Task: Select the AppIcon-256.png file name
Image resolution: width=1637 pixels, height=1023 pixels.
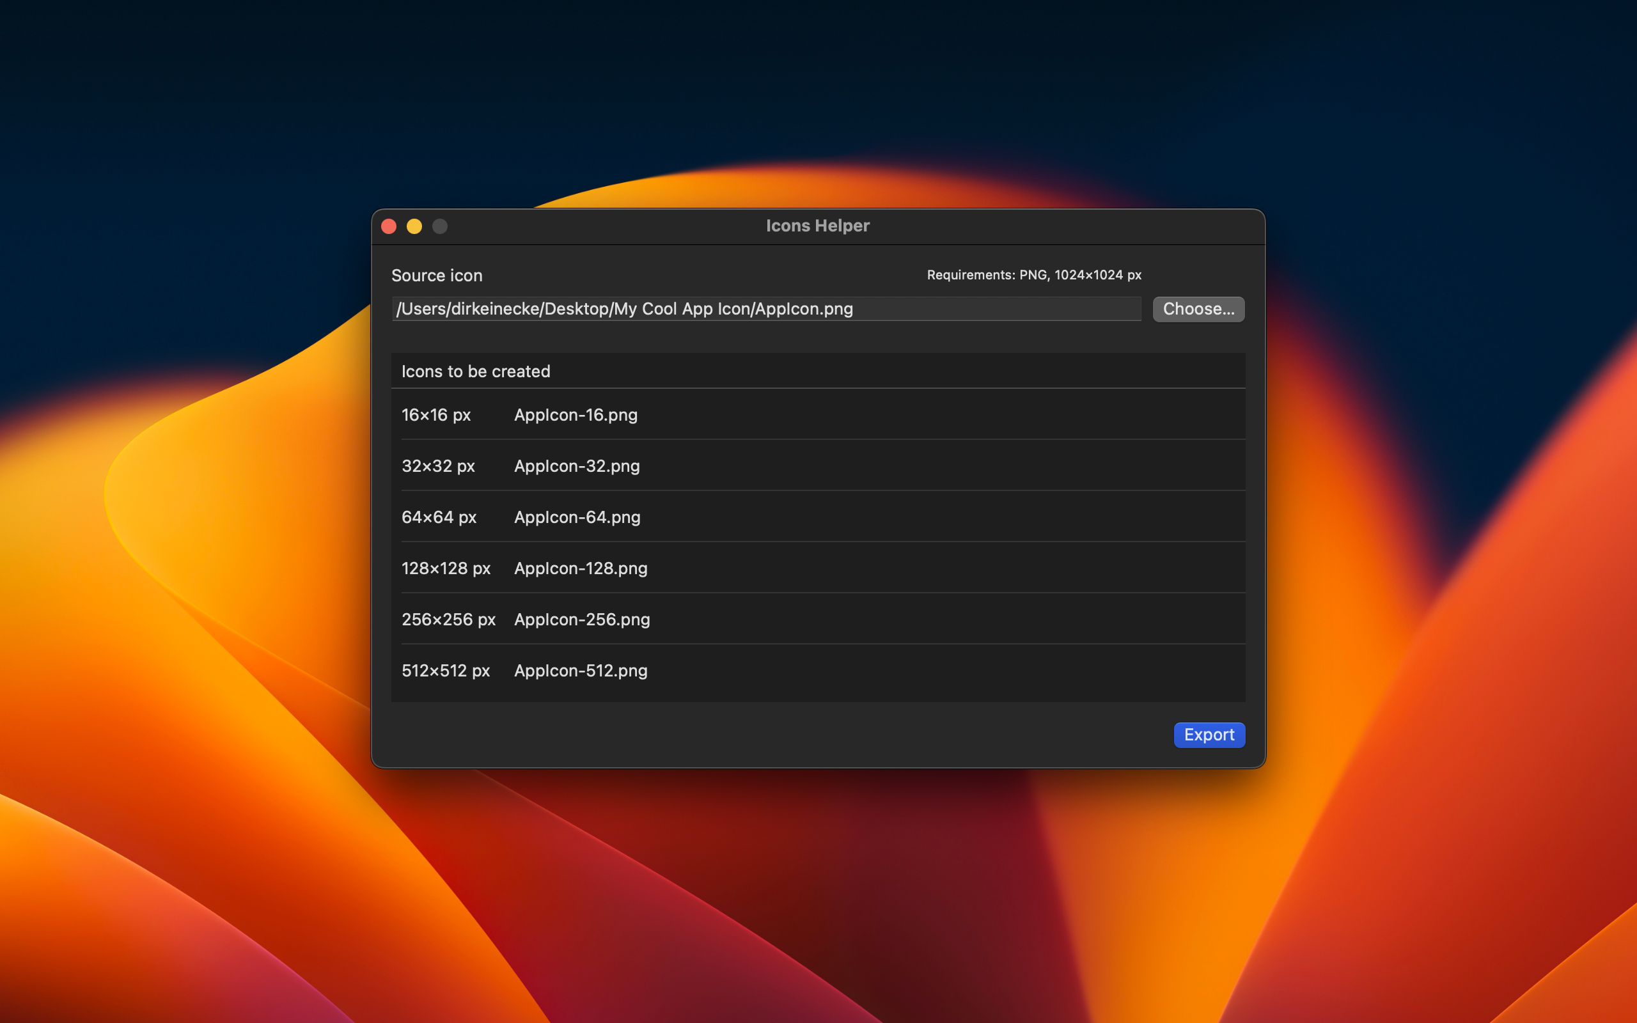Action: point(582,620)
